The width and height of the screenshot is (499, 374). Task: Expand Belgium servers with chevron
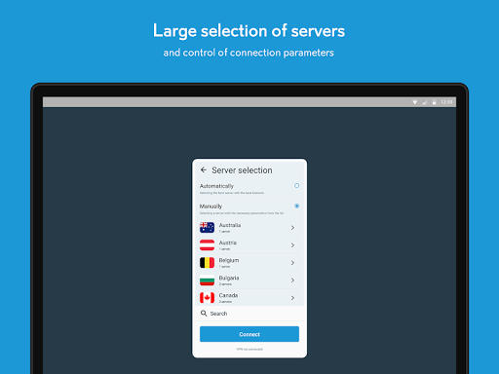click(x=292, y=263)
